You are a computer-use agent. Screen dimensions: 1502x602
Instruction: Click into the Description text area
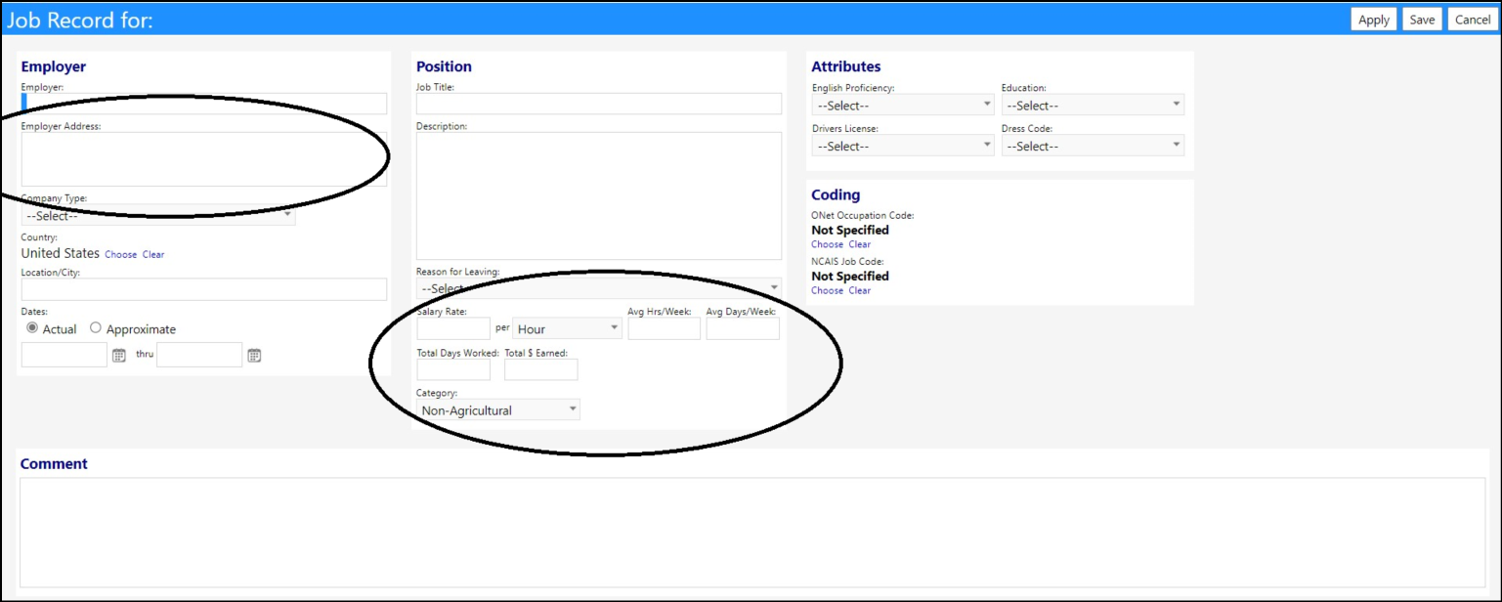(599, 195)
